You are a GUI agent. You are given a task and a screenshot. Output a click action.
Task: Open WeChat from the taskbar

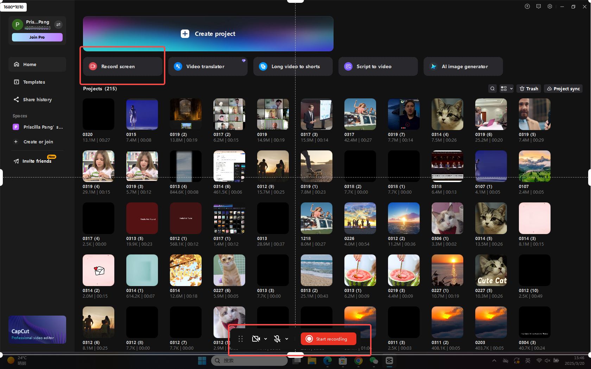tap(374, 361)
